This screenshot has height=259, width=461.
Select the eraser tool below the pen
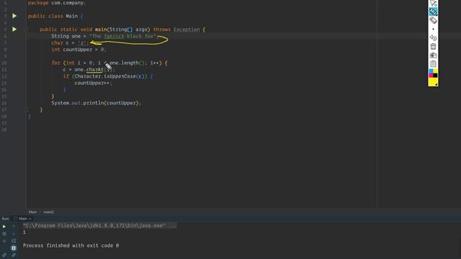tap(433, 20)
